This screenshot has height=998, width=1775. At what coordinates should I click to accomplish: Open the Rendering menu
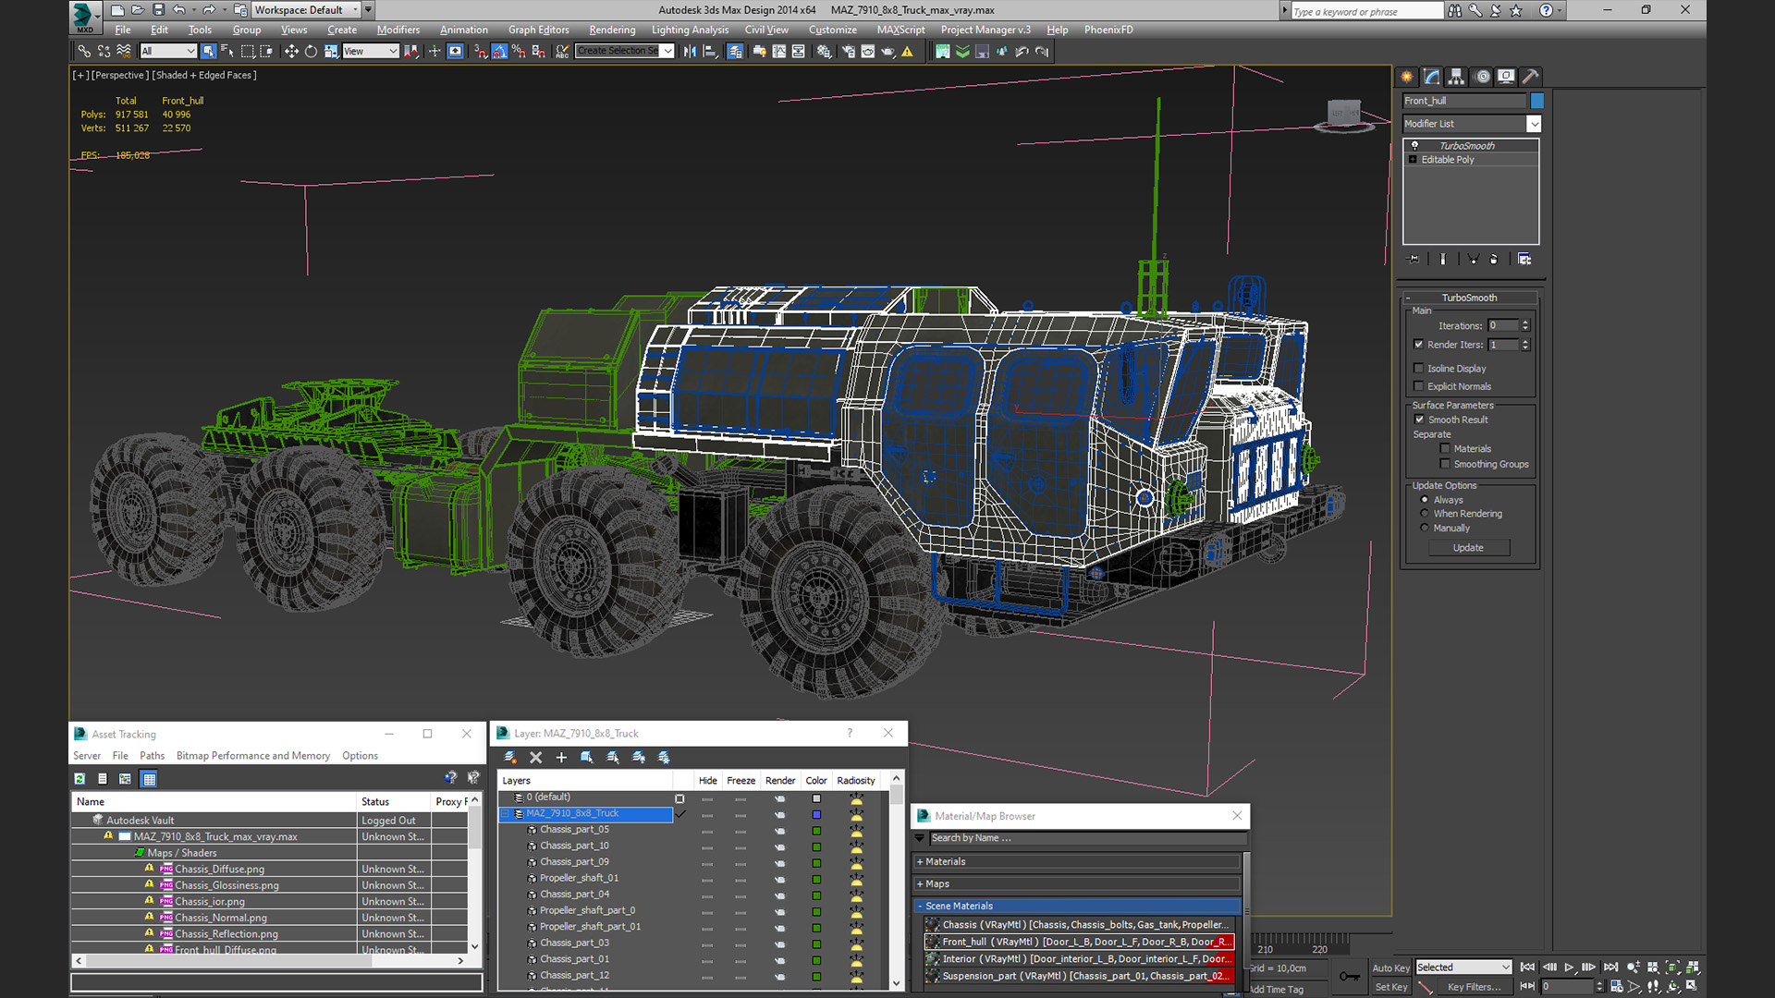coord(612,30)
